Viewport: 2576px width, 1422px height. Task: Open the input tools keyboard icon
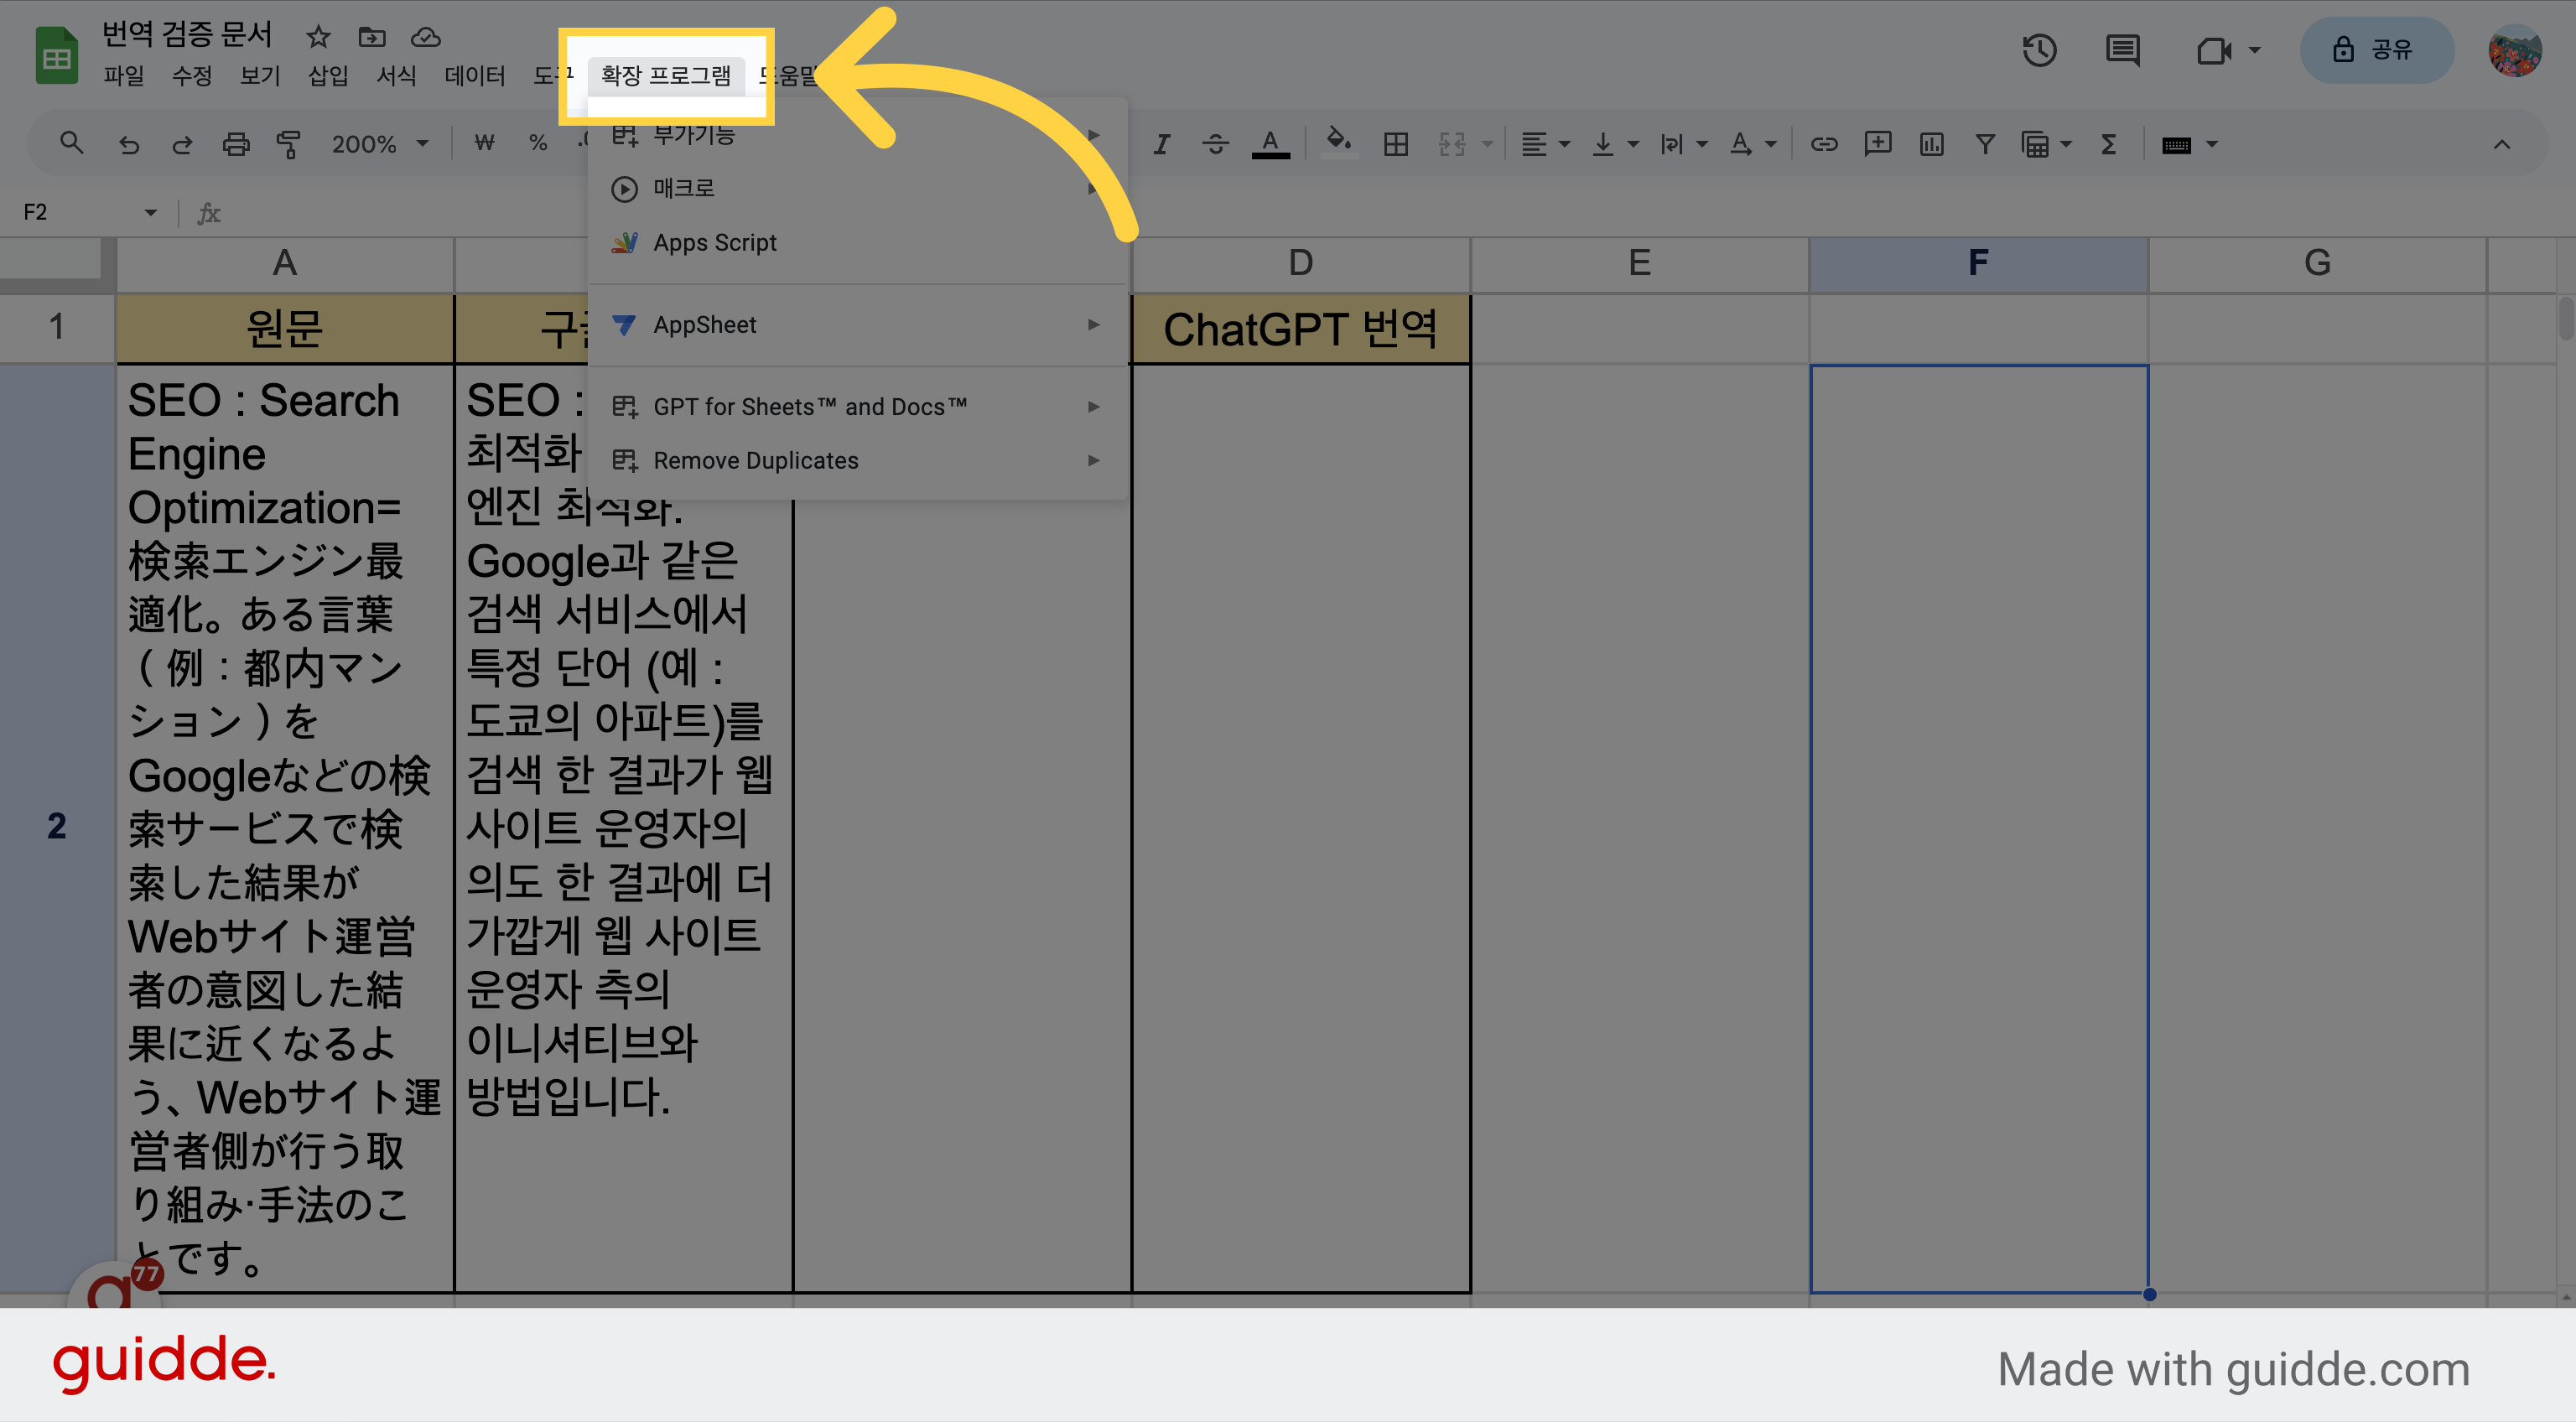coord(2176,145)
